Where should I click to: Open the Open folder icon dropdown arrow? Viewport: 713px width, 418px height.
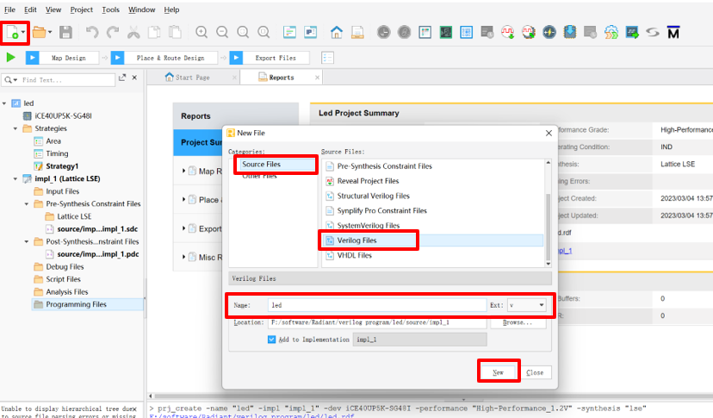(x=50, y=33)
